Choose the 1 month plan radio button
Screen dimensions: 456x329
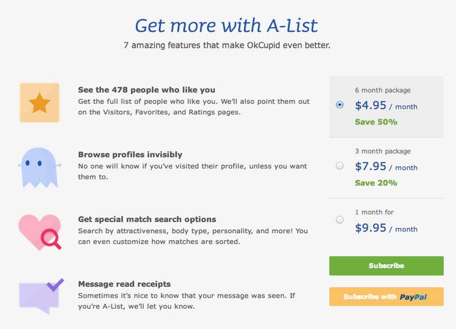(339, 220)
